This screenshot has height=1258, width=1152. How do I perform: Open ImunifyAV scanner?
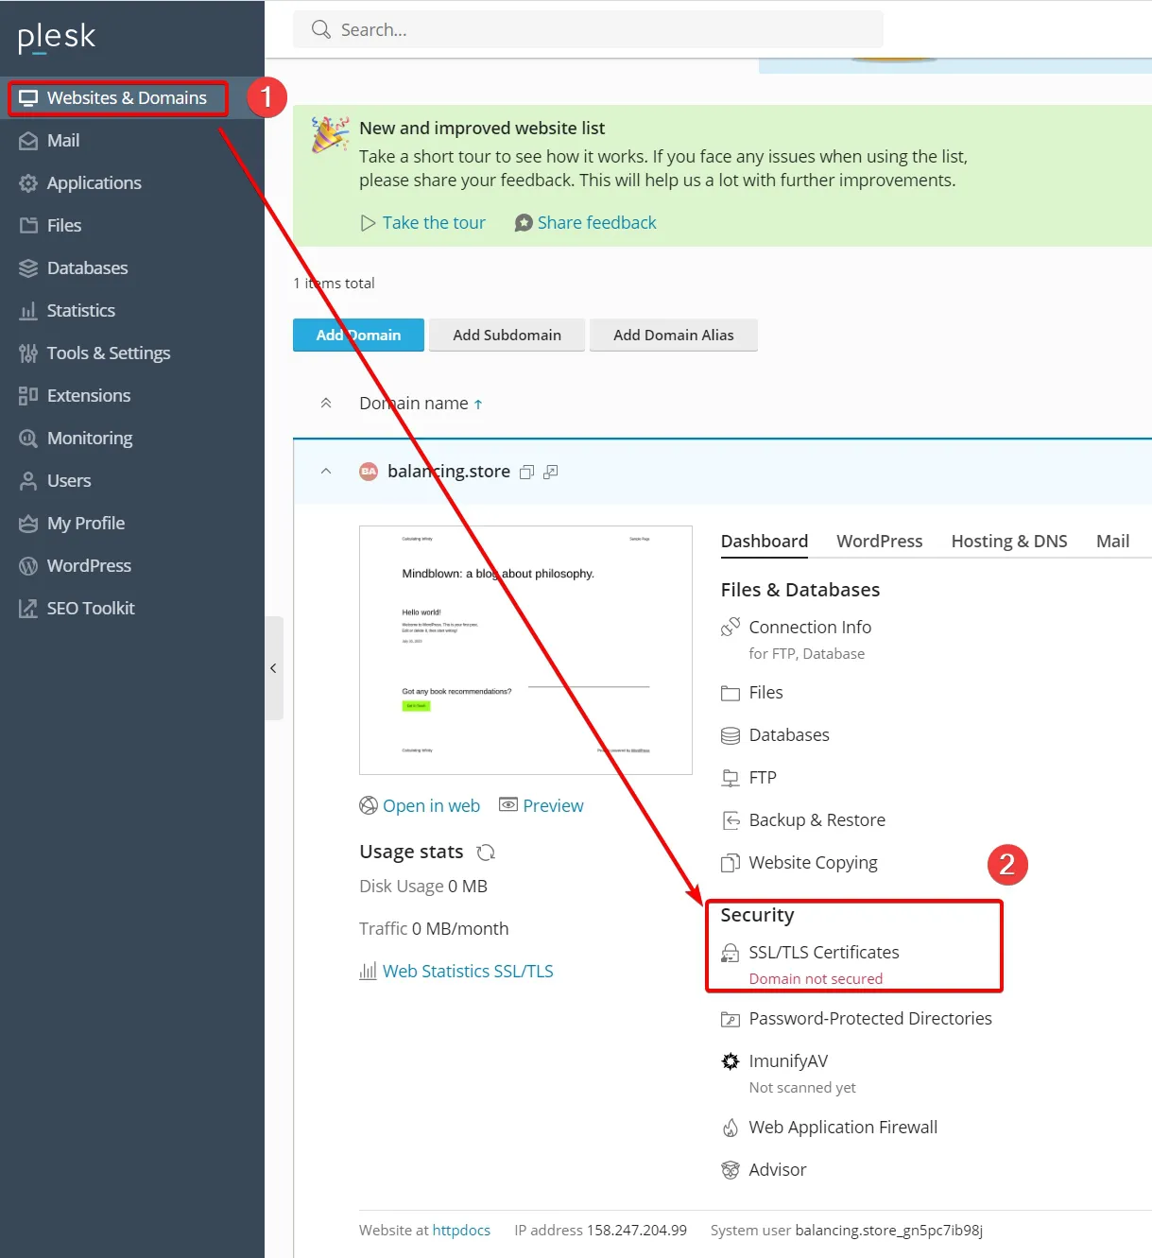(788, 1061)
